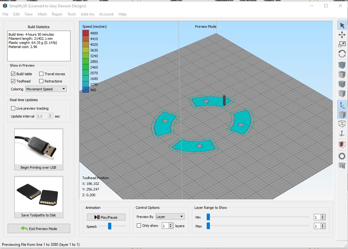The image size is (348, 249).
Task: Open cross section view tool
Action: [342, 144]
